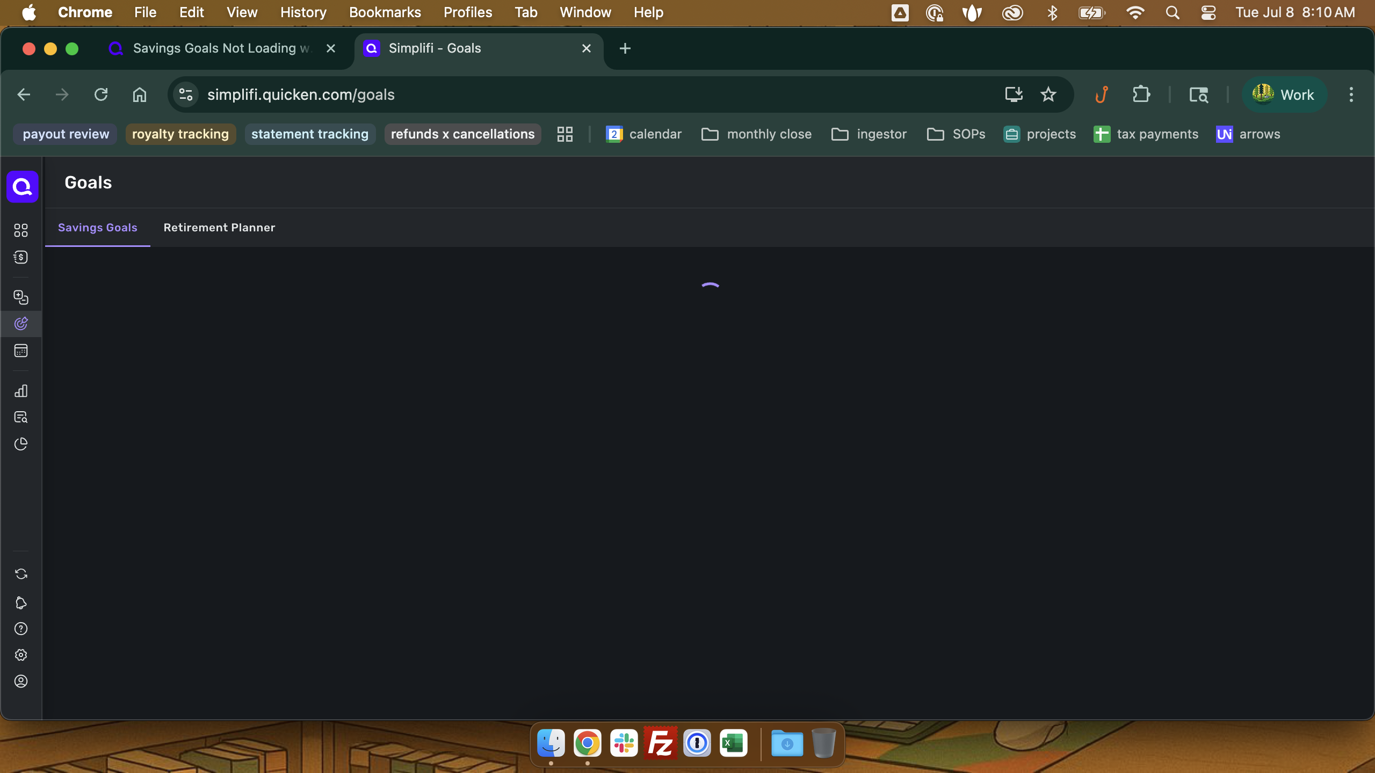Open the Simplifi dashboard sidebar icon

pos(21,230)
